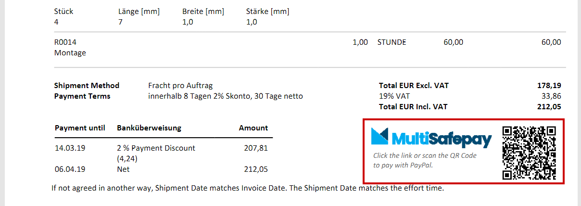Select the R0014 item number
581x206 pixels.
point(65,42)
